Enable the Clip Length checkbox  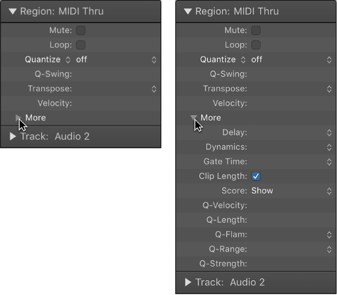click(256, 176)
